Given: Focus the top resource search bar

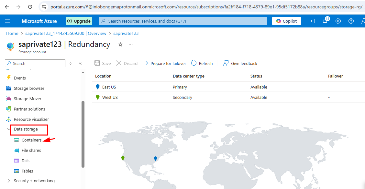Looking at the screenshot, I should pyautogui.click(x=183, y=21).
